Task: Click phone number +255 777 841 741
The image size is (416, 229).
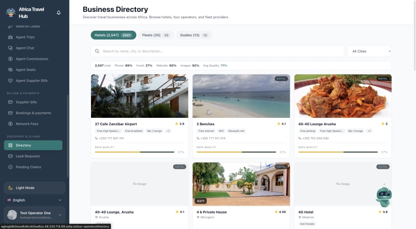Action: point(111,138)
